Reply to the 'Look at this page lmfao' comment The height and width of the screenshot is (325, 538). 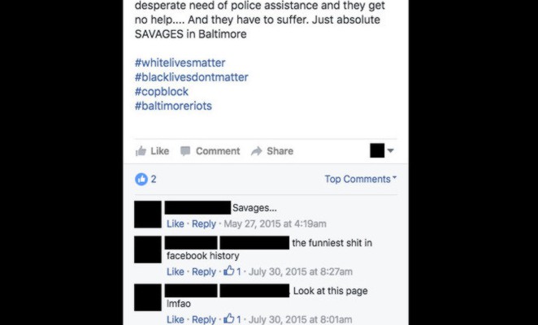(204, 319)
